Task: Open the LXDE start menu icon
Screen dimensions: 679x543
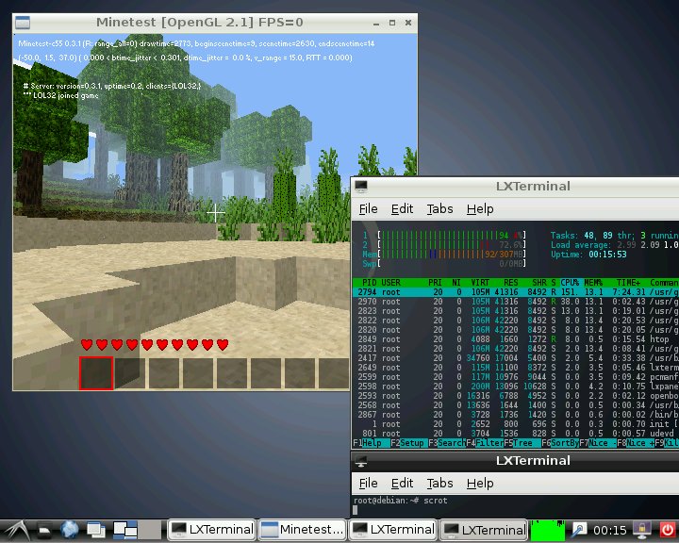Action: tap(16, 530)
